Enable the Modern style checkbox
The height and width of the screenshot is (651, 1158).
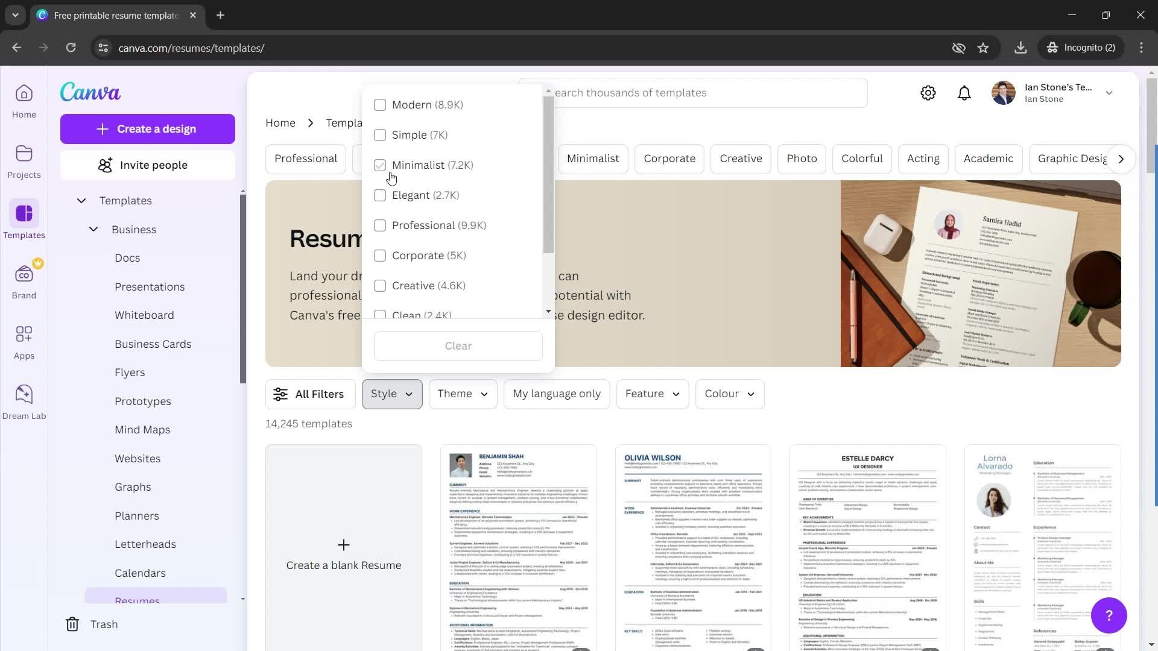(380, 104)
